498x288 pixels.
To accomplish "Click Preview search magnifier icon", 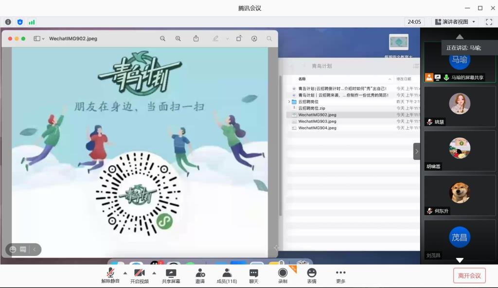I will [x=269, y=38].
